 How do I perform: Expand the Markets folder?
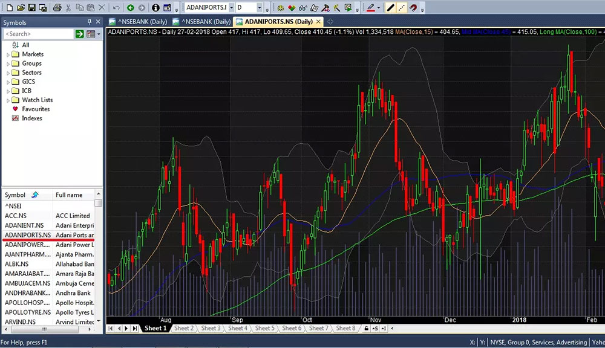click(8, 54)
